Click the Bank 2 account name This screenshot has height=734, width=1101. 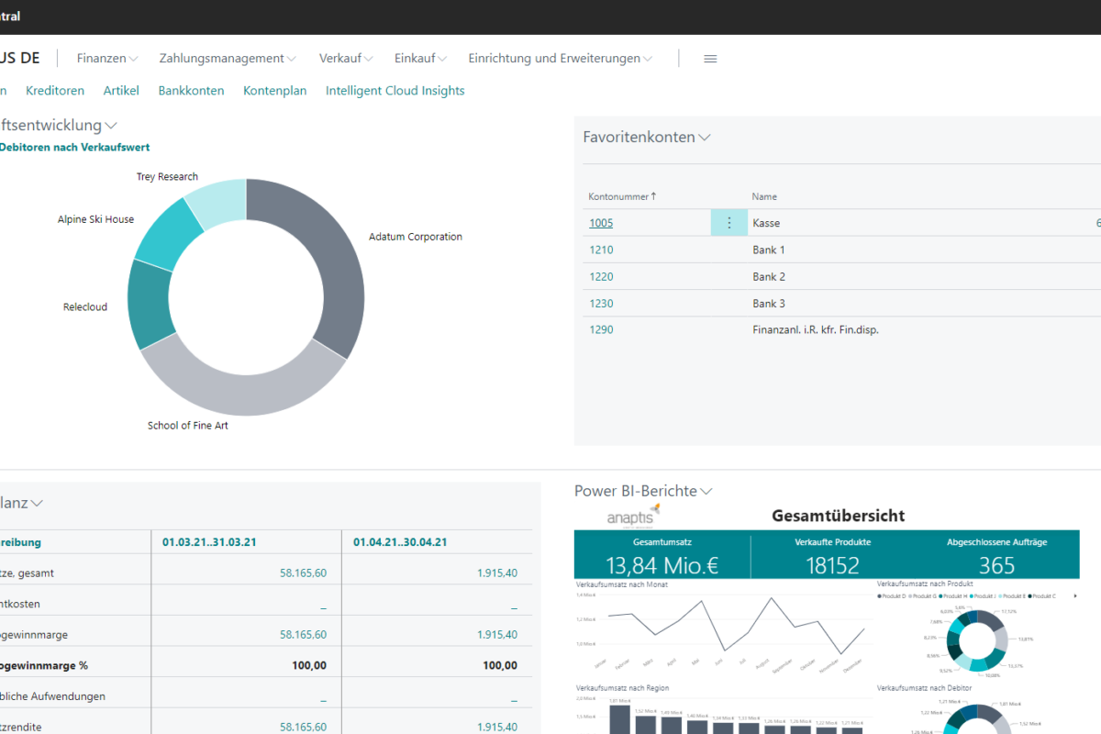point(769,276)
